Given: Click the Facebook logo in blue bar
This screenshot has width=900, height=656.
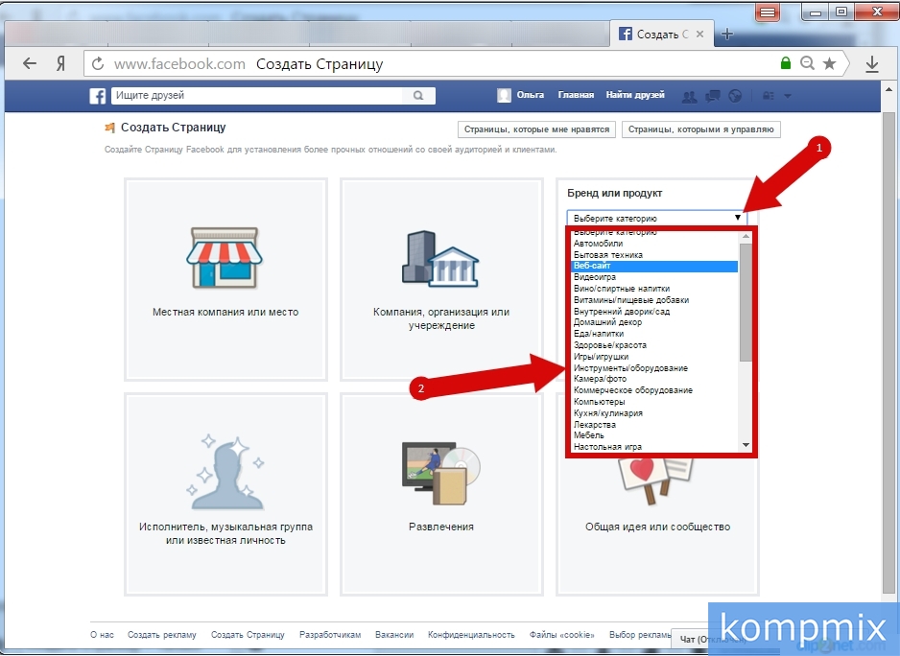Looking at the screenshot, I should coord(98,95).
